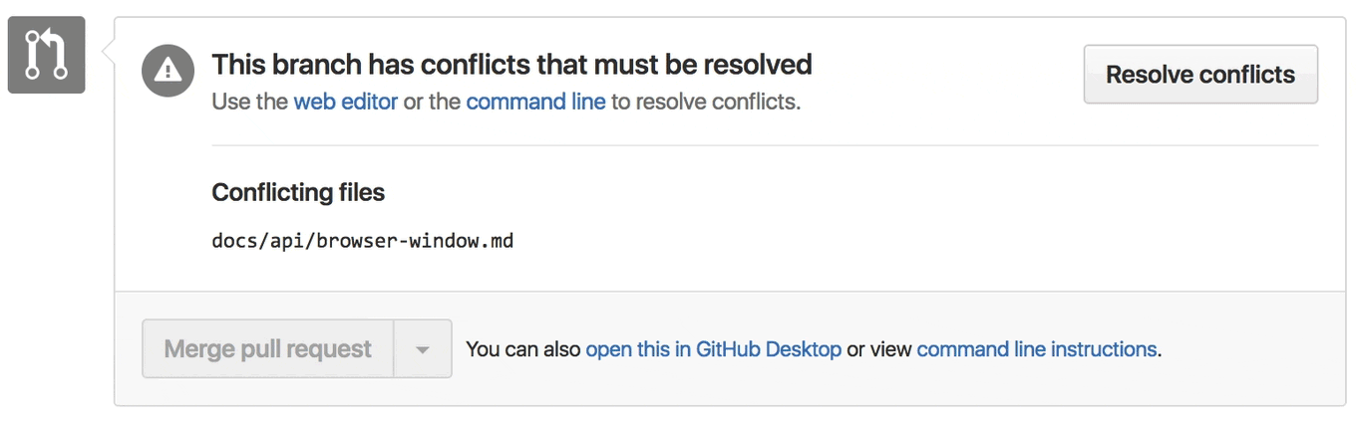The image size is (1356, 424).
Task: Click the 'to resolve conflicts.' subtitle text
Action: (706, 102)
